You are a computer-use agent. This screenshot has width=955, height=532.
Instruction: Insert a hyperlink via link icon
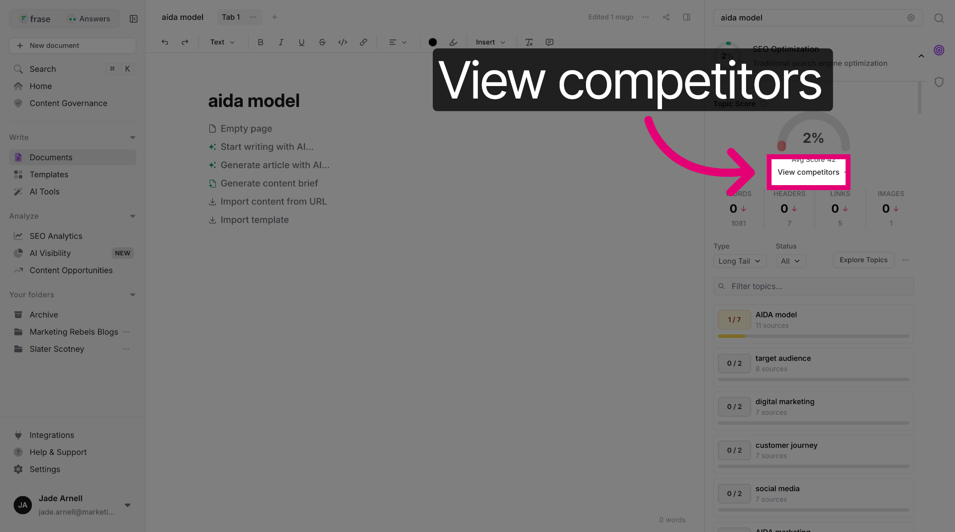pos(364,42)
